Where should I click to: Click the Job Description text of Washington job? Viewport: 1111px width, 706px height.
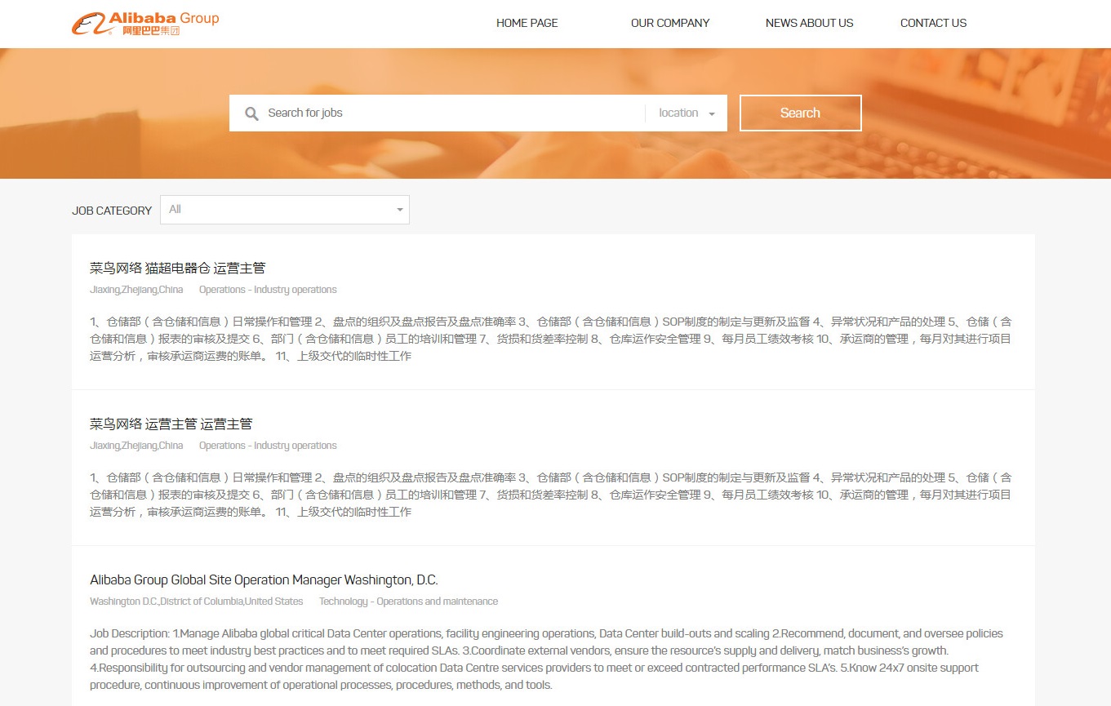[546, 659]
